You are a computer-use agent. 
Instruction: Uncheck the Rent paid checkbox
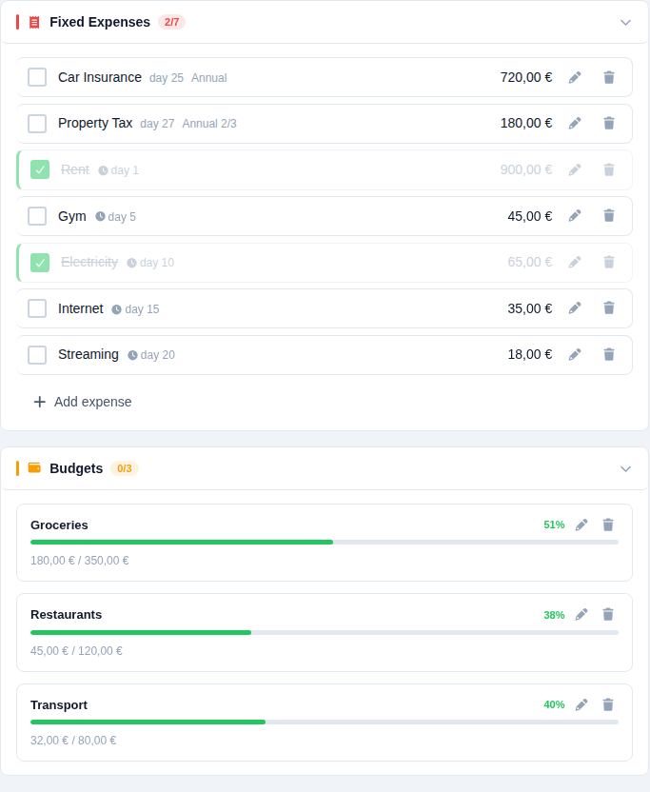point(40,169)
